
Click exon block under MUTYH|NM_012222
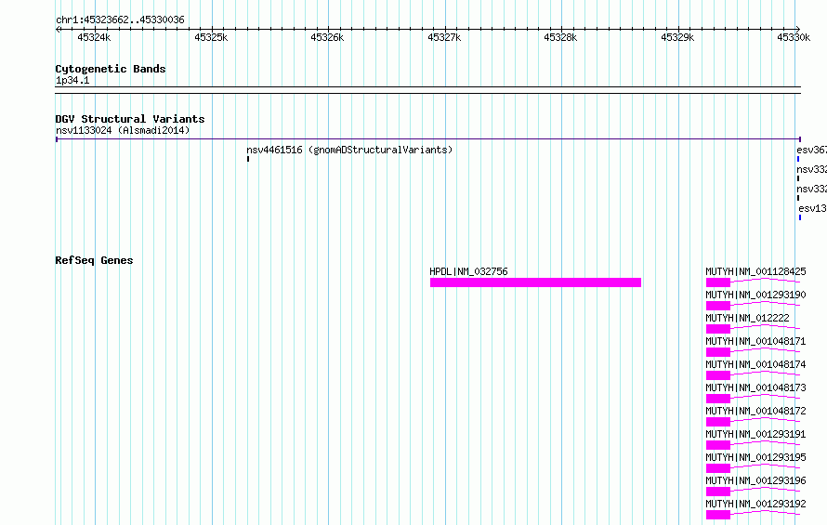(x=718, y=329)
